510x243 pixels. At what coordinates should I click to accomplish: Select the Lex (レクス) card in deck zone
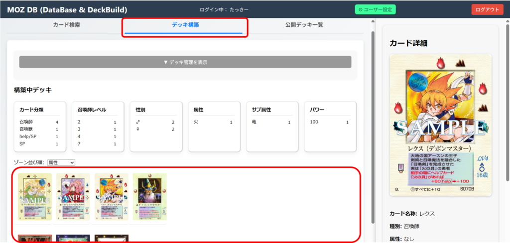coord(112,197)
